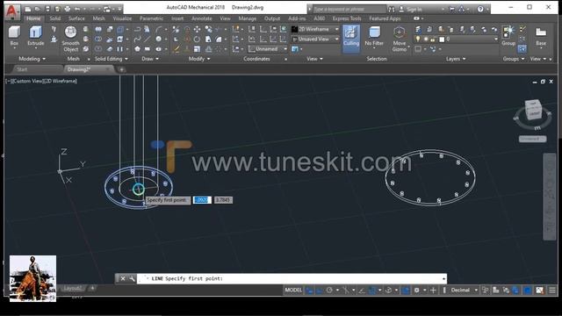
Task: Open the Layer Properties icon
Action: point(418,29)
